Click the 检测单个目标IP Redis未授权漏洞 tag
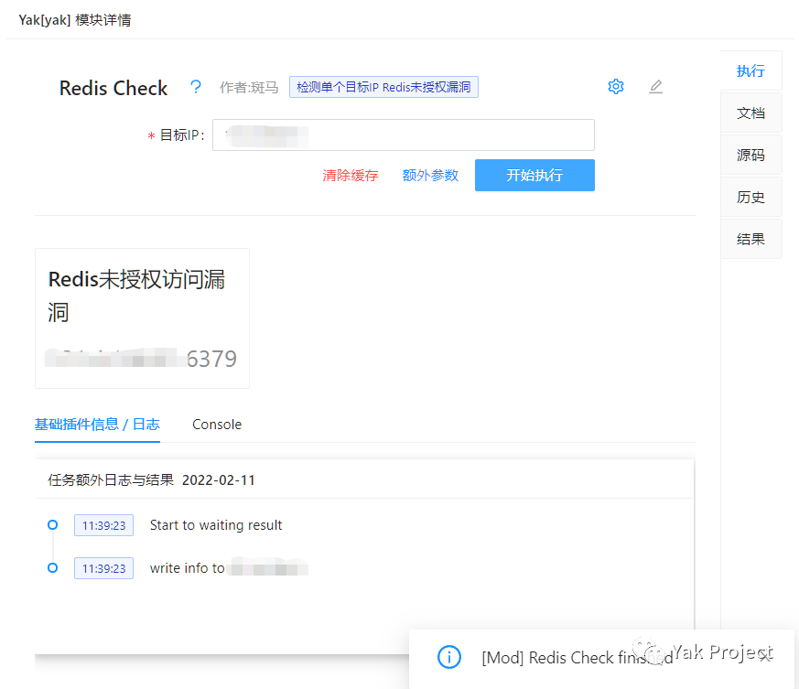Screen dimensions: 799x689 (383, 87)
